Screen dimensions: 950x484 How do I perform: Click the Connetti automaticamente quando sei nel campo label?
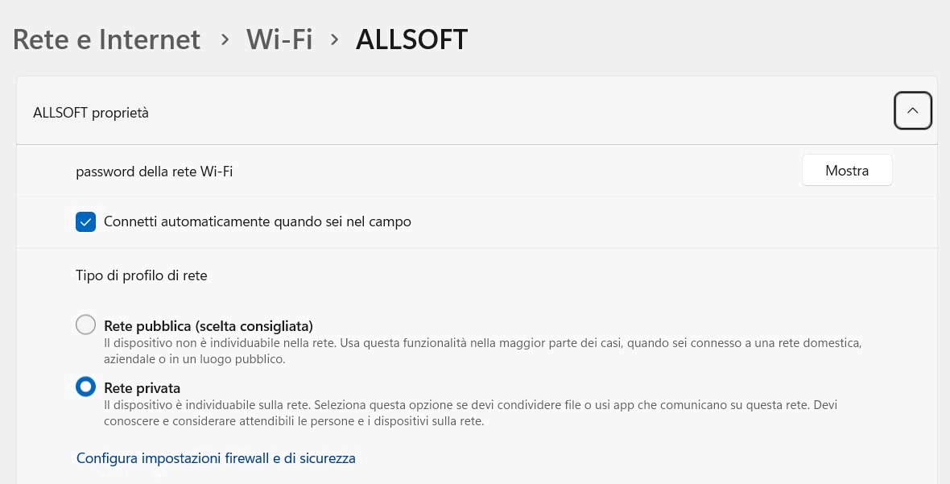tap(258, 221)
